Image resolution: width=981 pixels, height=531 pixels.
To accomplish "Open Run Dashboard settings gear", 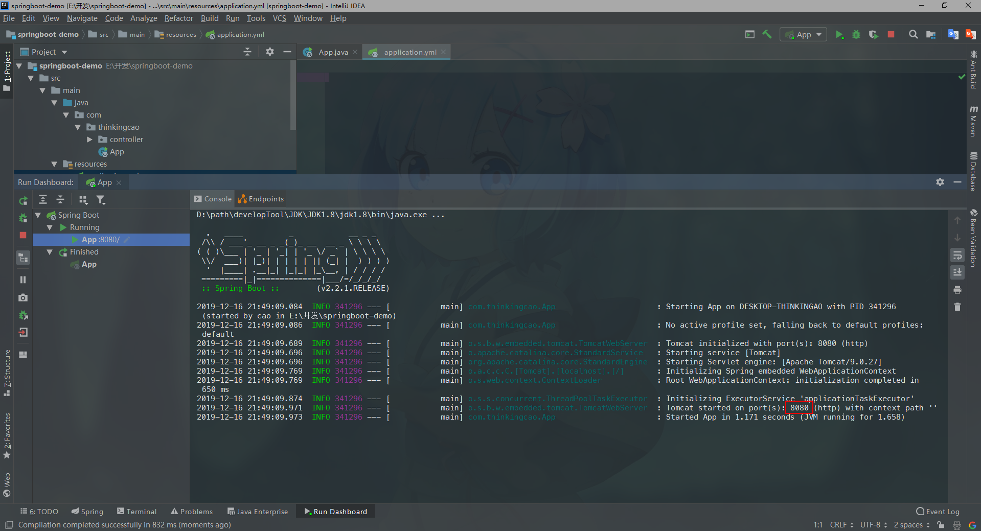I will 940,182.
